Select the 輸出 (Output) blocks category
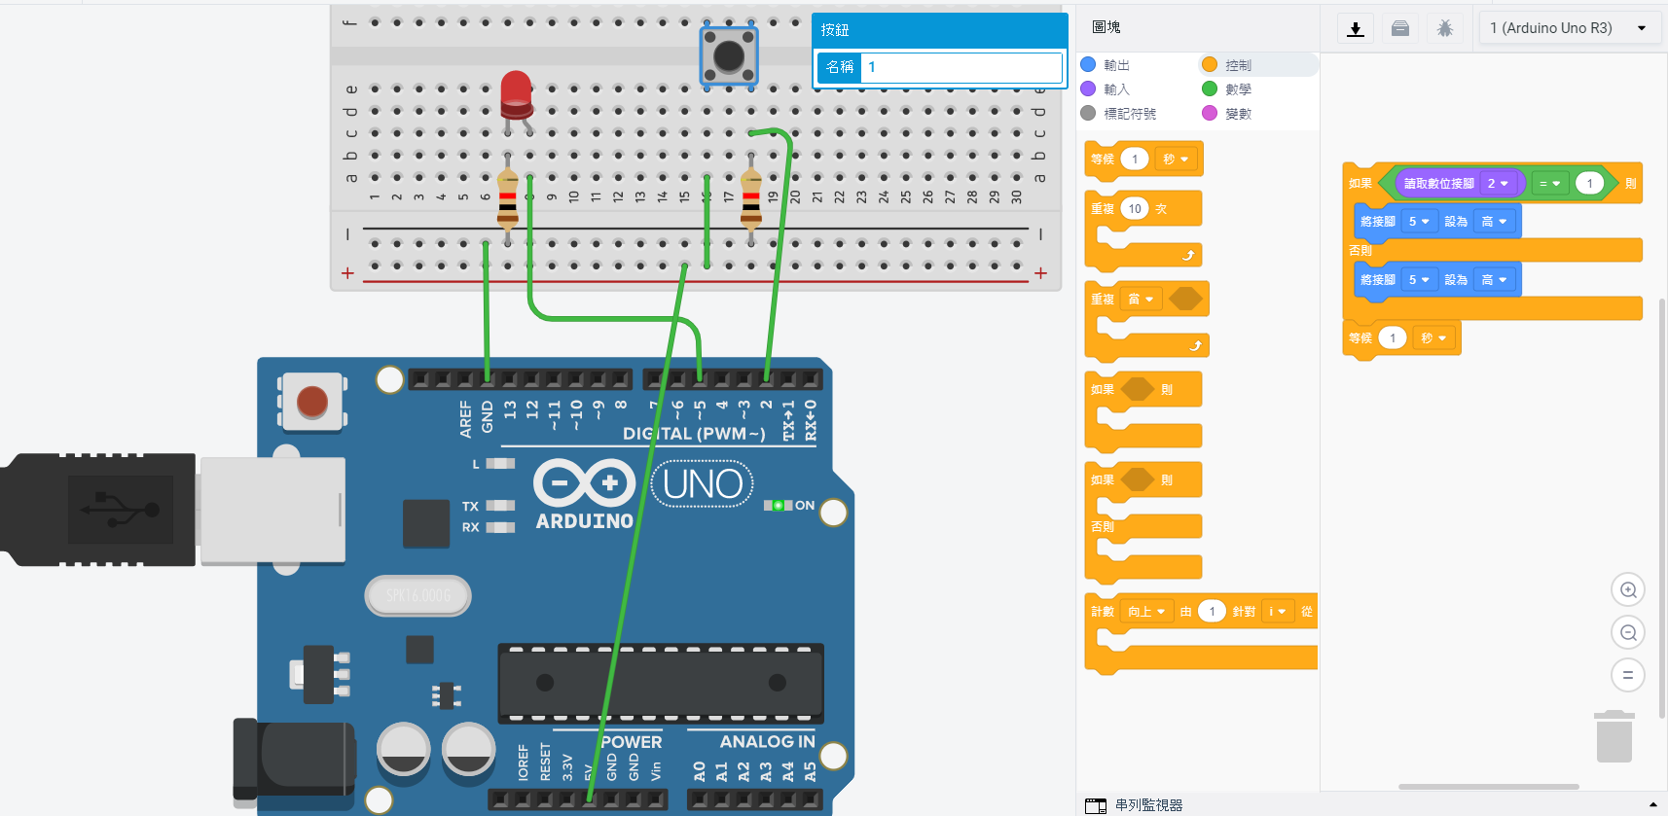1668x816 pixels. (x=1116, y=65)
